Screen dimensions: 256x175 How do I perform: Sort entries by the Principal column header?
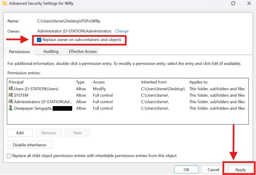pyautogui.click(x=41, y=82)
